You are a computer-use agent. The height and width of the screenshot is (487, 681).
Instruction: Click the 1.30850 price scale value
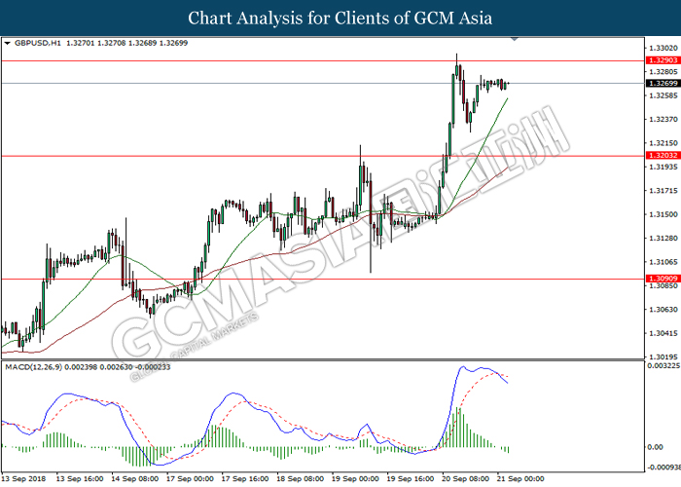coord(663,285)
